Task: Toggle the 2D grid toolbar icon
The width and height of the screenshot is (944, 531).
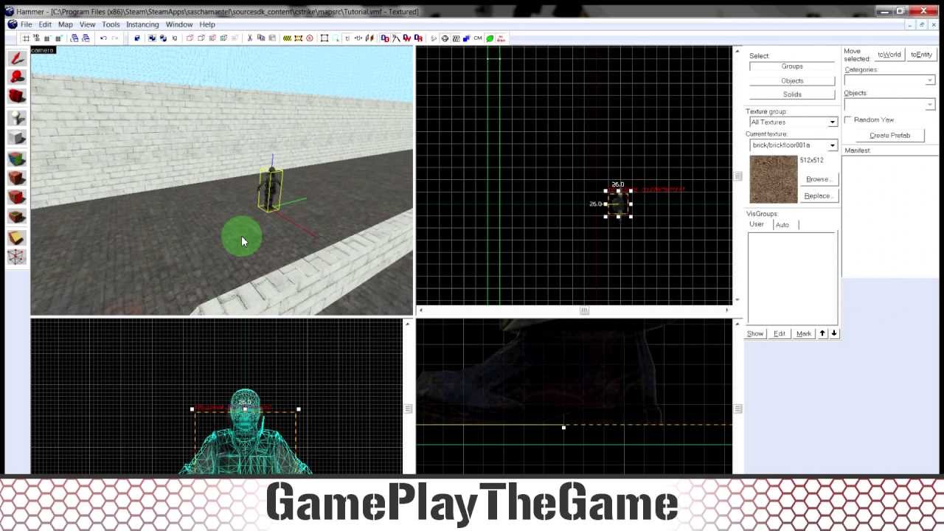Action: point(26,38)
